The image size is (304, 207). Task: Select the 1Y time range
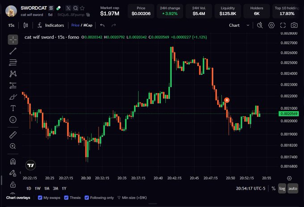click(64, 188)
